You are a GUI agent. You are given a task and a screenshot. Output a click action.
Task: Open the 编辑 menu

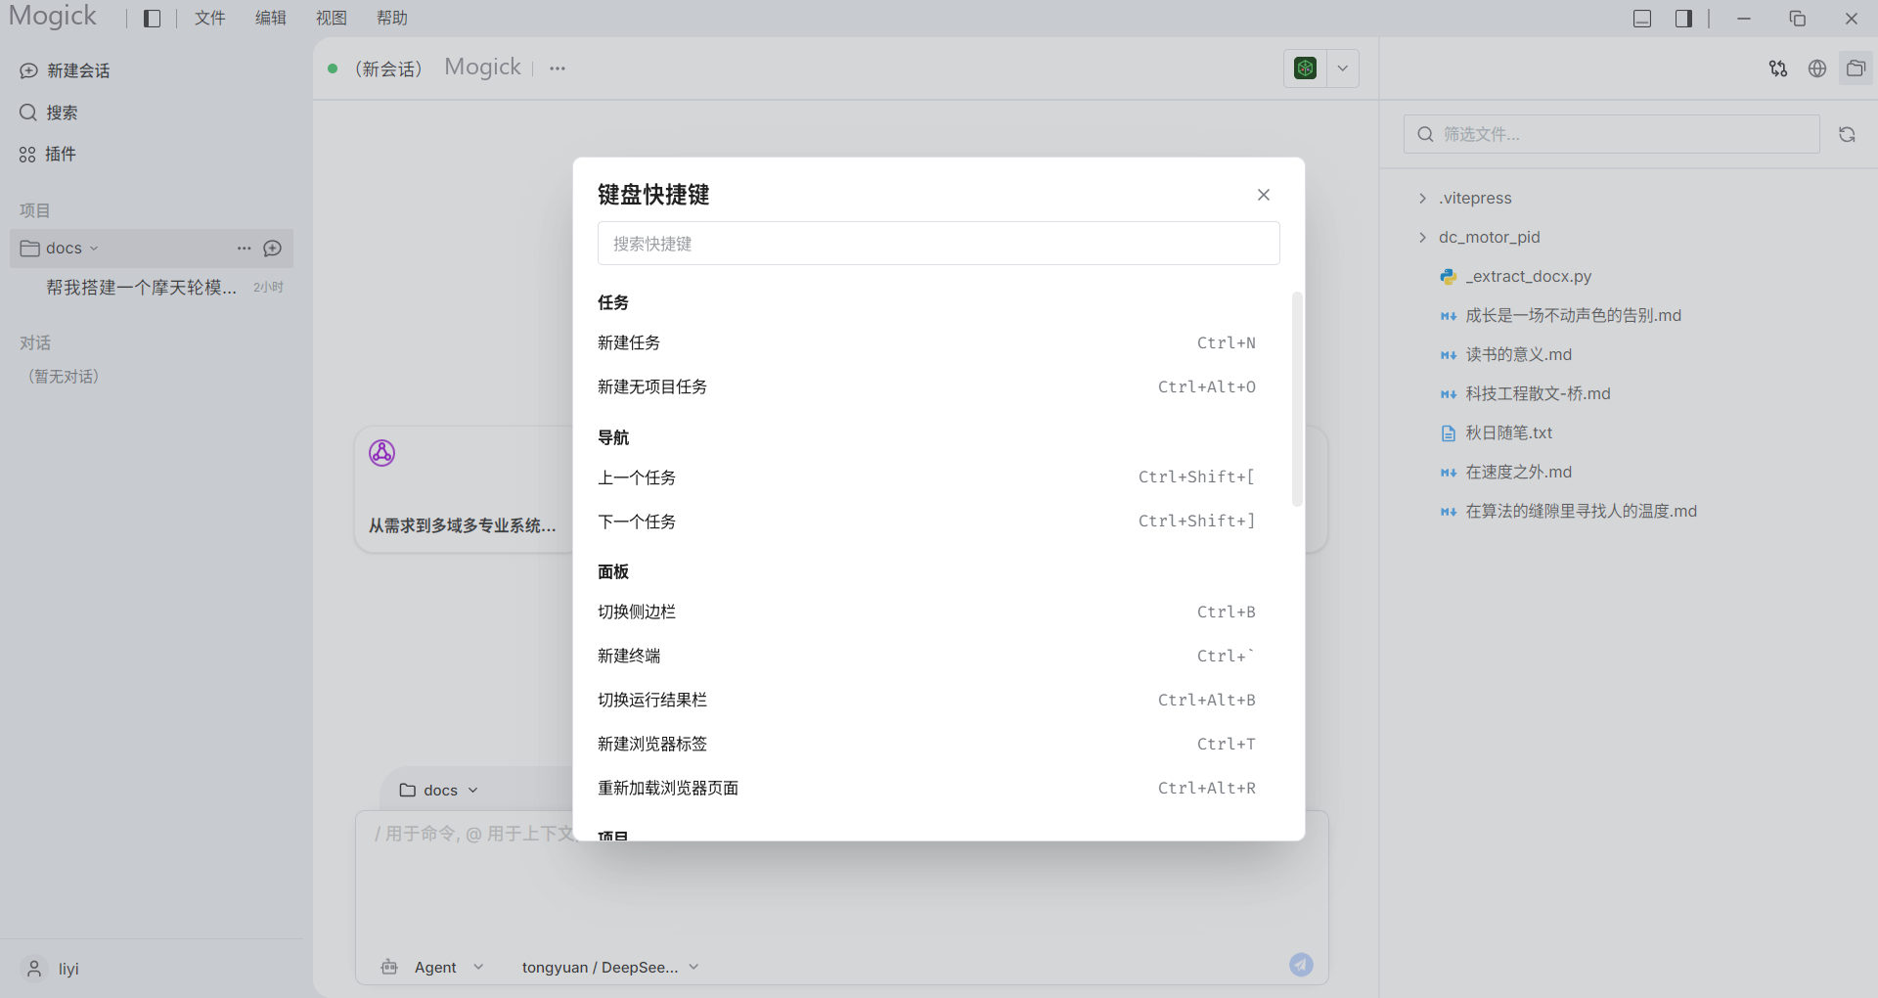(271, 19)
